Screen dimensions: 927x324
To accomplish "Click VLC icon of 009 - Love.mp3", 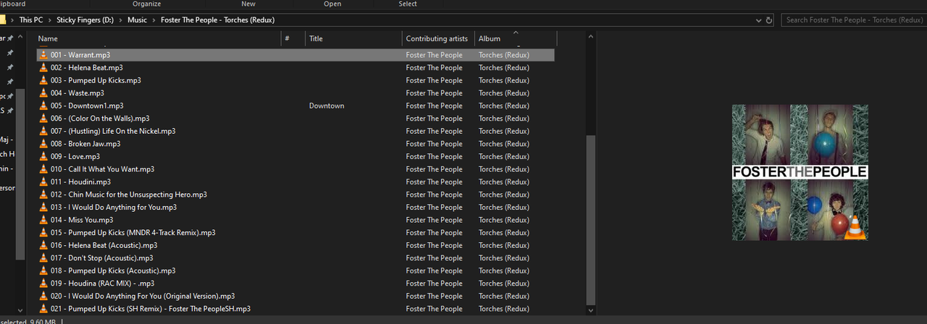I will coord(43,156).
